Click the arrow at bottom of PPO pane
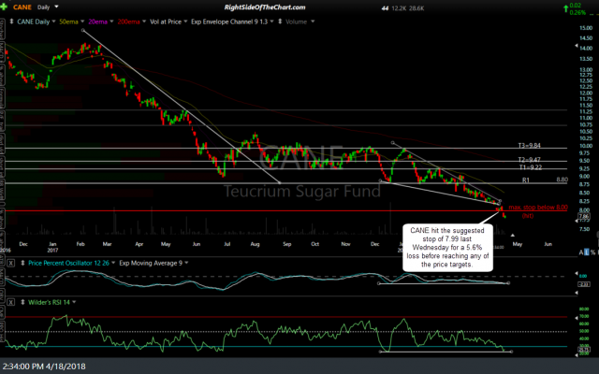599x374 pixels. click(577, 293)
